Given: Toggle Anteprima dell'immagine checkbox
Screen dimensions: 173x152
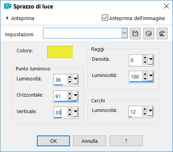Looking at the screenshot, I should coord(105,18).
